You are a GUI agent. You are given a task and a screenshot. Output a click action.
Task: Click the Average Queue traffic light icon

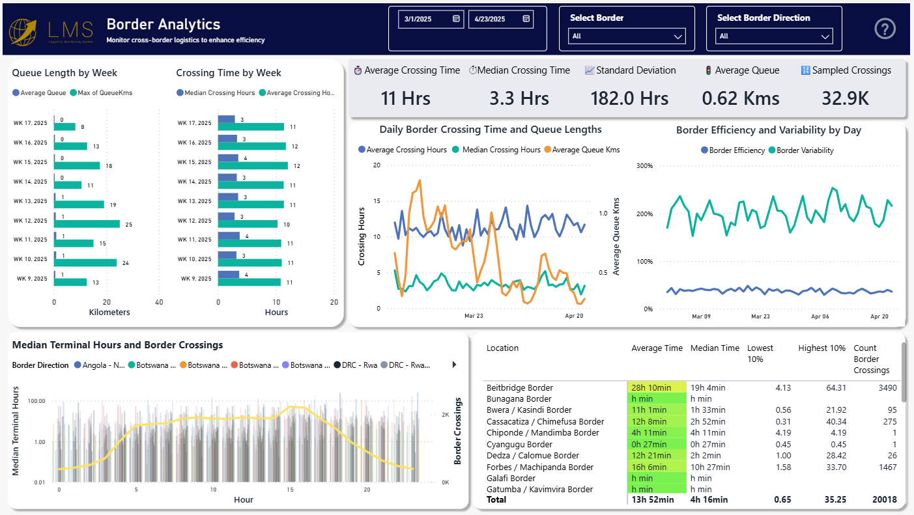707,70
